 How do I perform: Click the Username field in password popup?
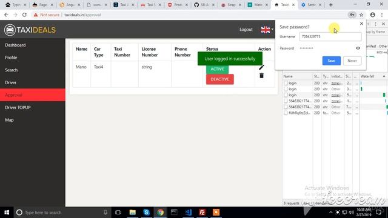click(330, 36)
